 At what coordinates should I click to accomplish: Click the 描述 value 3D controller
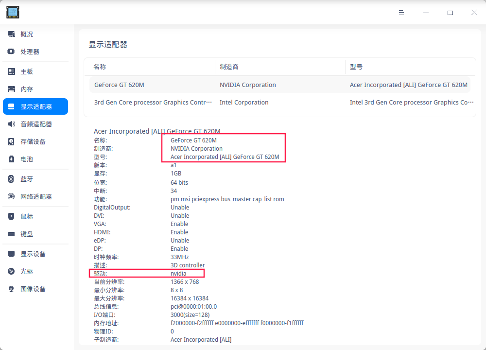(188, 265)
